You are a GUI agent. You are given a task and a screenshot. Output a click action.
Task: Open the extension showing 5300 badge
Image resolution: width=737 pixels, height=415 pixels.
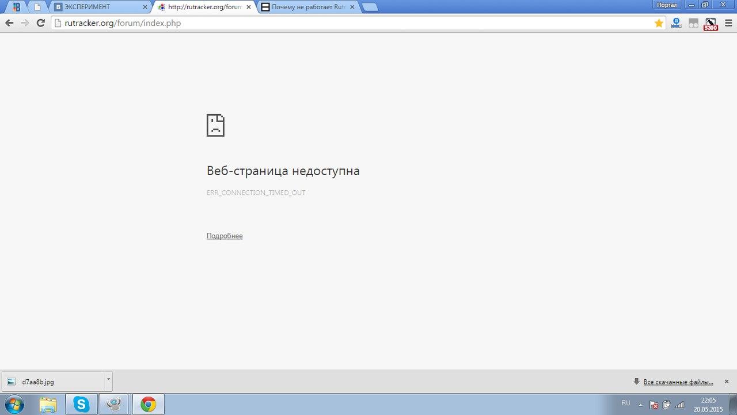coord(711,24)
